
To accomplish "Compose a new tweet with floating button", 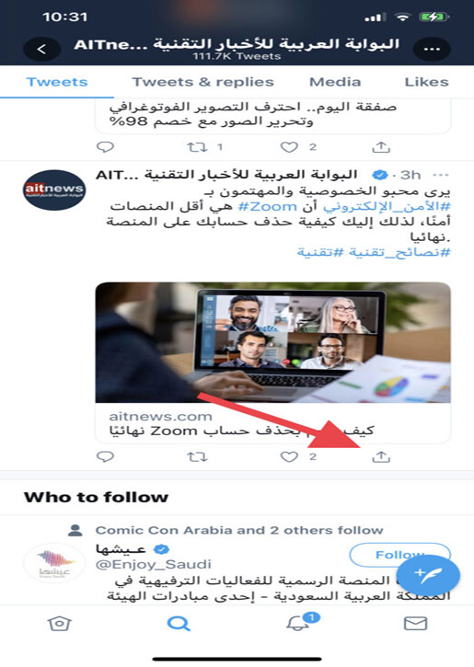I will (x=428, y=575).
